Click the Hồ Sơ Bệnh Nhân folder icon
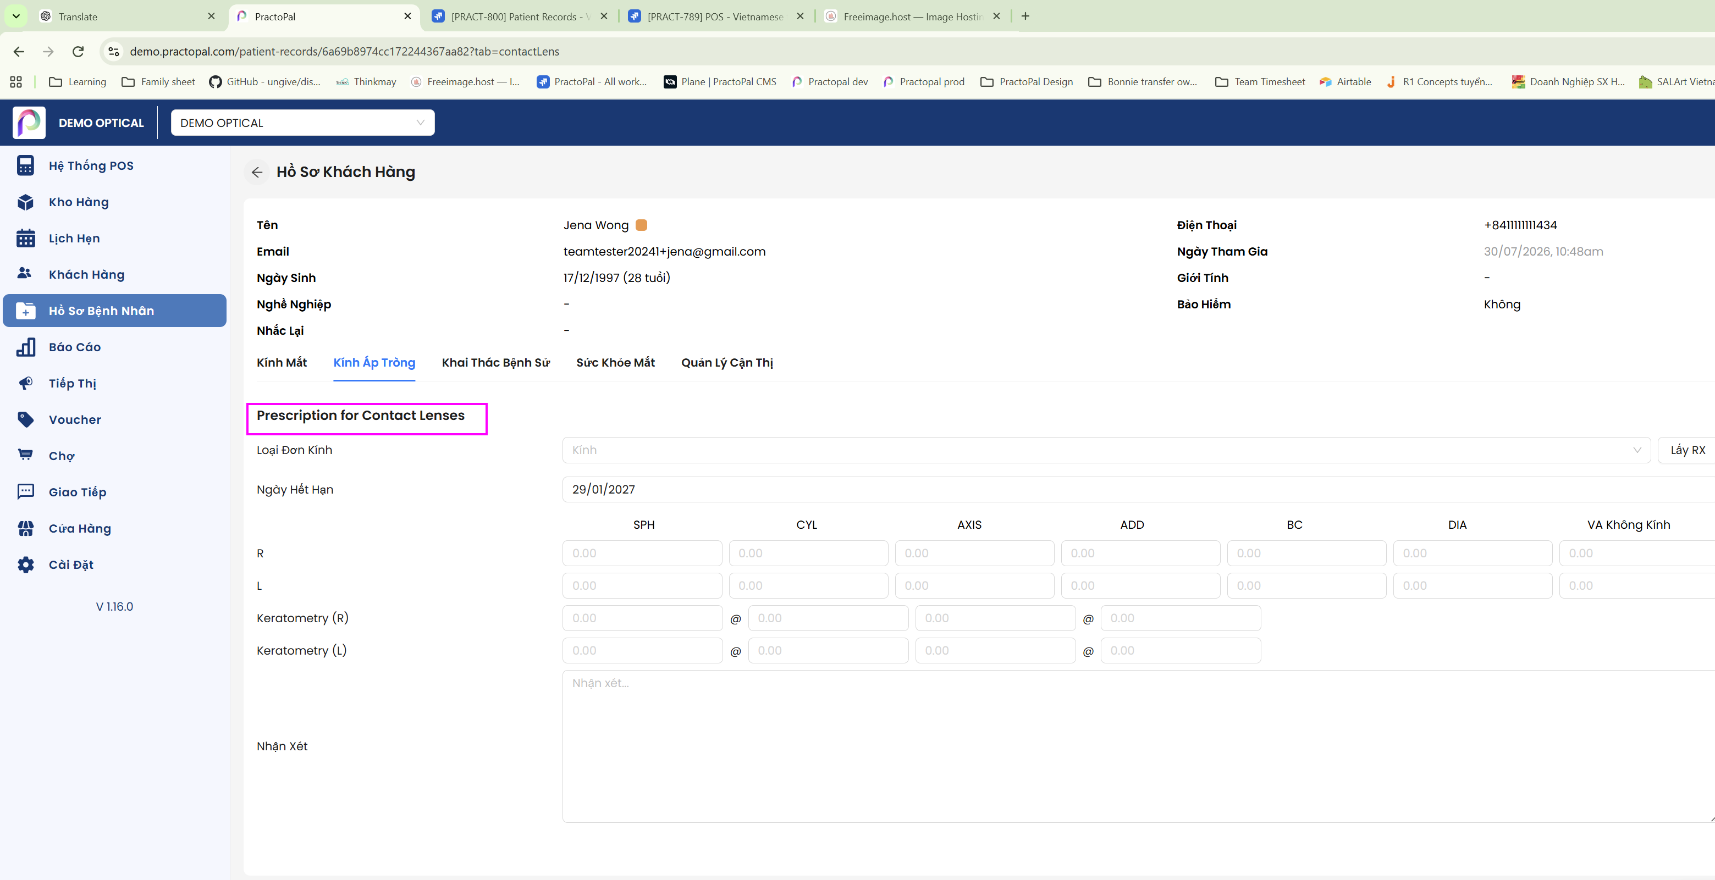 (25, 311)
